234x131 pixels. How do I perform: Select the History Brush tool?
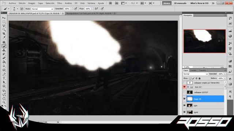click(x=4, y=54)
